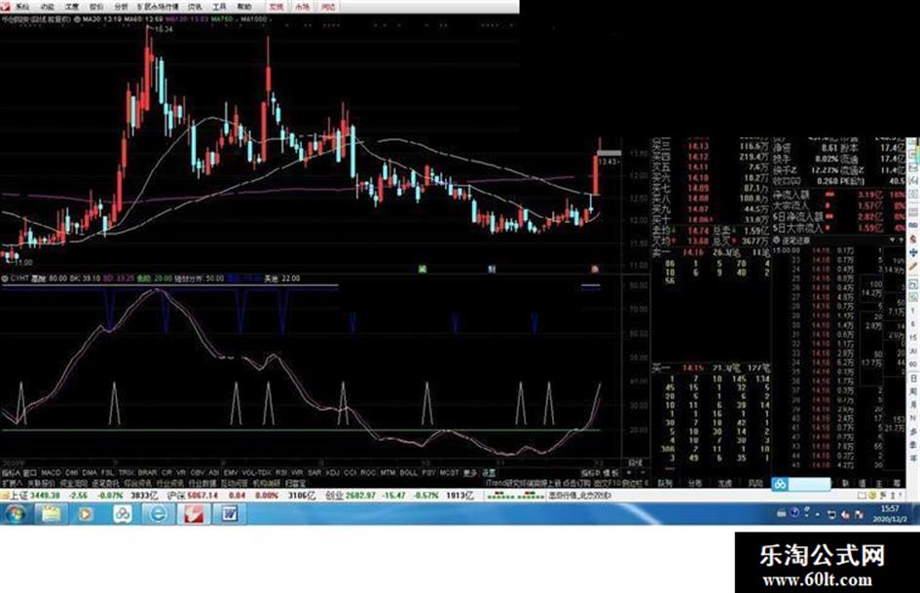Switch indicator to DMA
Viewport: 920px width, 593px height.
[x=90, y=472]
